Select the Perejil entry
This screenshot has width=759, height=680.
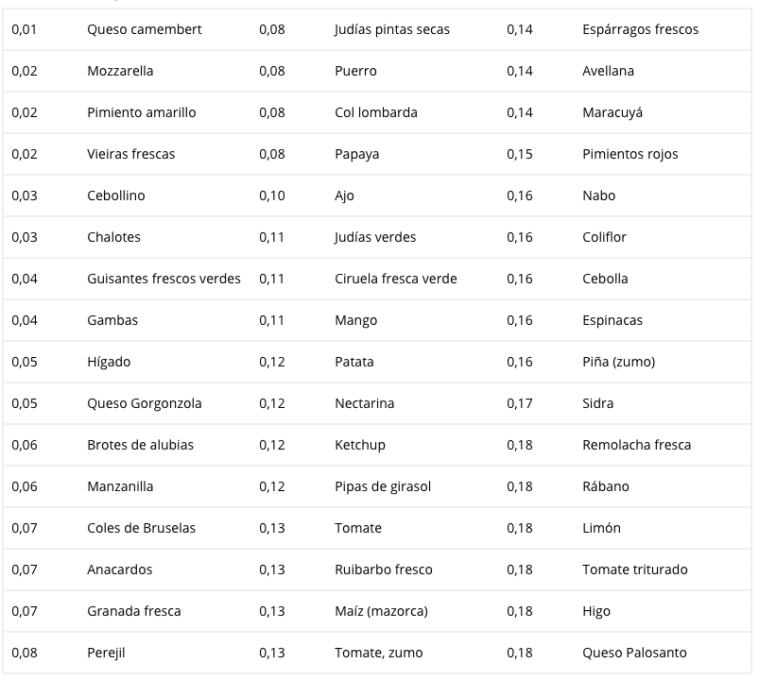point(106,654)
